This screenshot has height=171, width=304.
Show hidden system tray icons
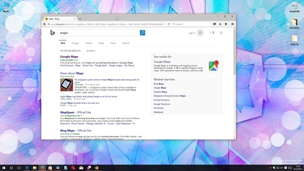click(271, 168)
